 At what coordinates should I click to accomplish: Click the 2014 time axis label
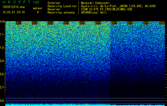pos(66,23)
